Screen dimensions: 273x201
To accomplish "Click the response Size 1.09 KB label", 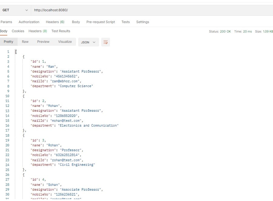I will point(264,32).
